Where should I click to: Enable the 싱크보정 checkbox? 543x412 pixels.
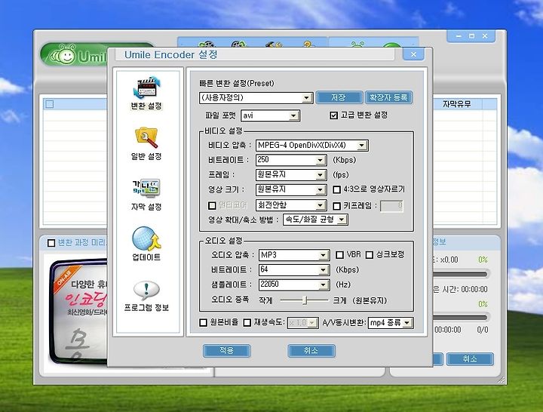pos(370,255)
